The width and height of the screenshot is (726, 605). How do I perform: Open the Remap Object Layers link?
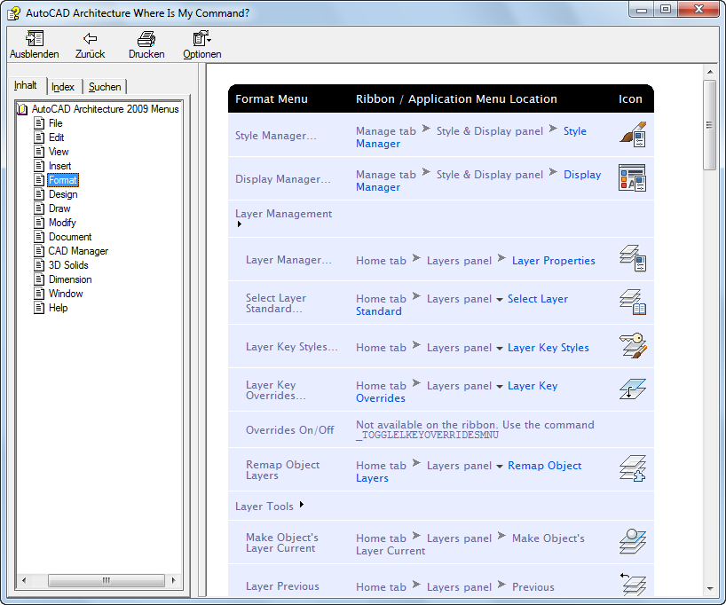(x=469, y=472)
